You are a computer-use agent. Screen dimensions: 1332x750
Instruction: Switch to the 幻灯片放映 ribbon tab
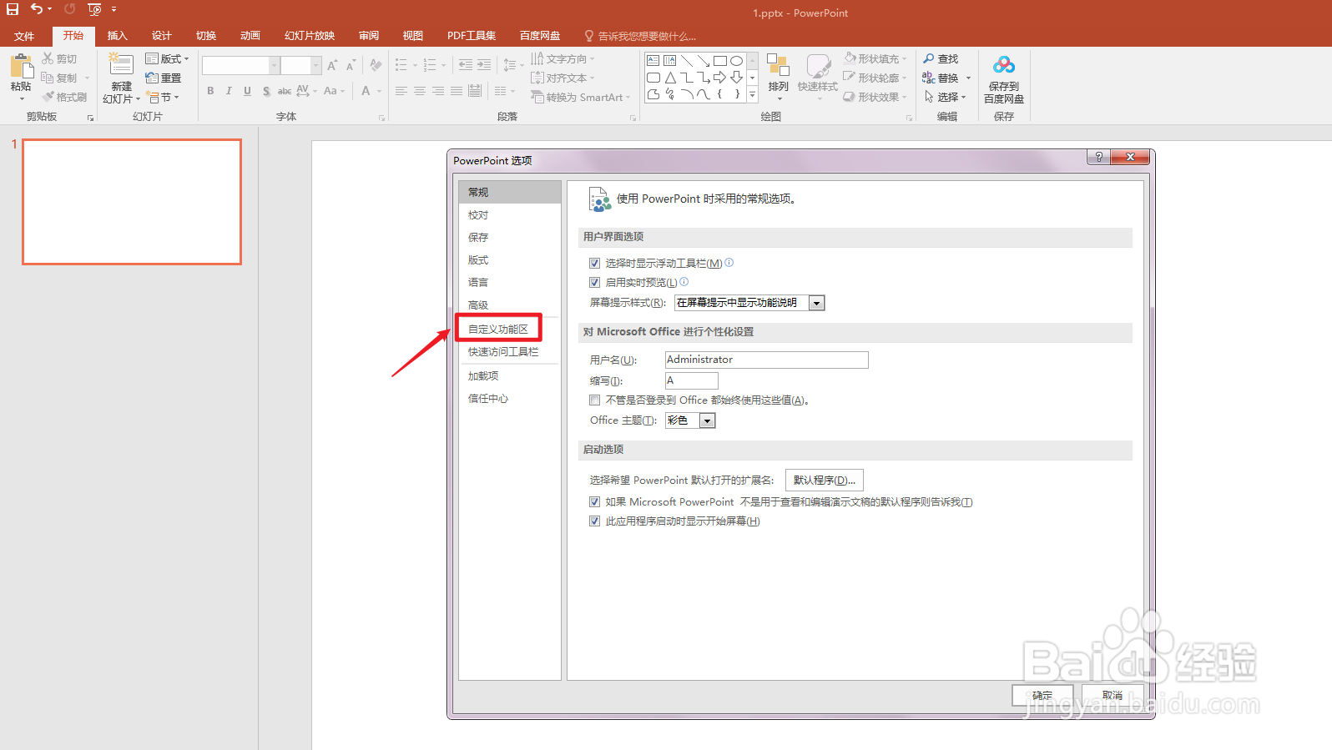(x=310, y=36)
